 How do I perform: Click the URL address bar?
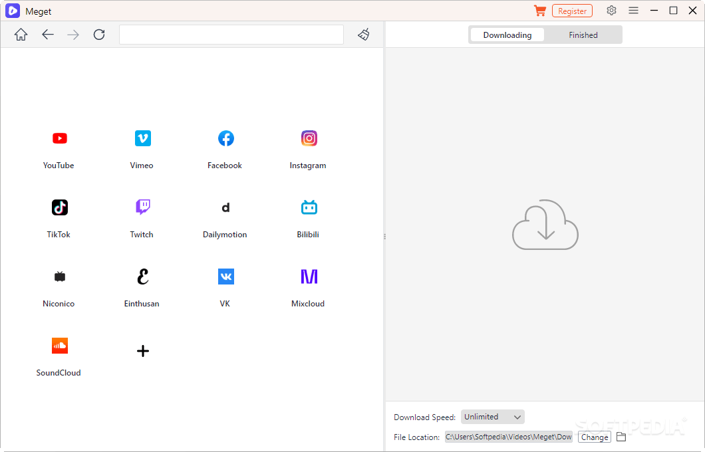[231, 35]
